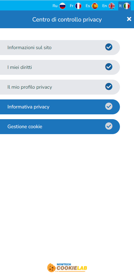Toggle the checkmark for Il mio profilo privacy
The image size is (134, 275).
(109, 86)
